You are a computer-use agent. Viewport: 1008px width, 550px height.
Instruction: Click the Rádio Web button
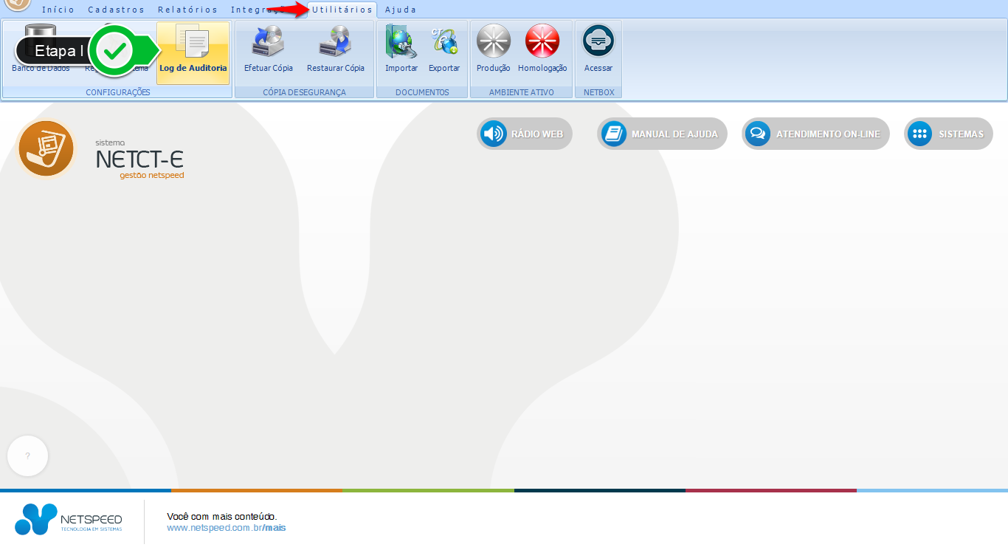(525, 134)
